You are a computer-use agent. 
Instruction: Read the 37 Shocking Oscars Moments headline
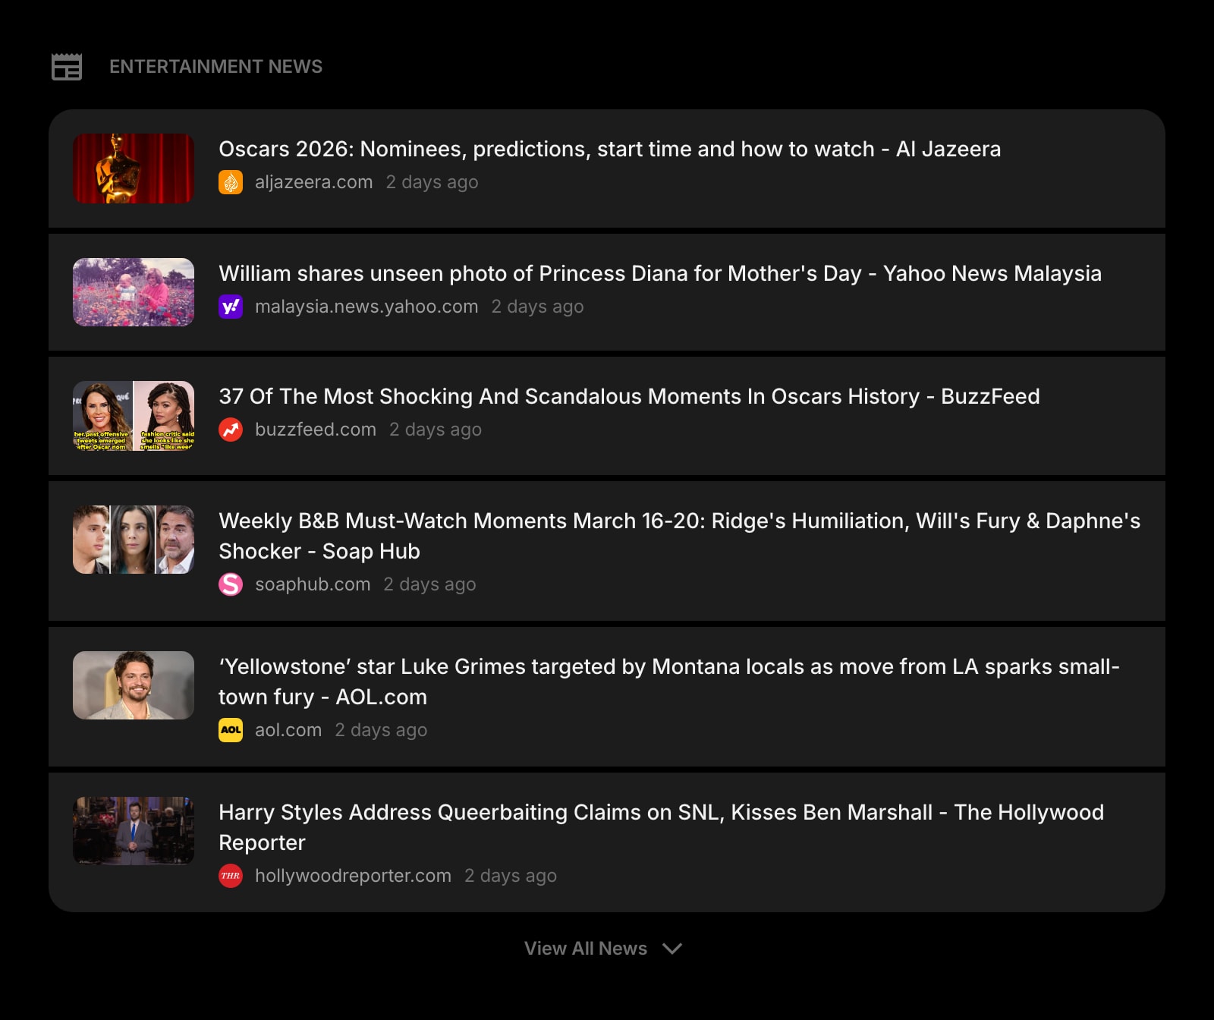[629, 396]
